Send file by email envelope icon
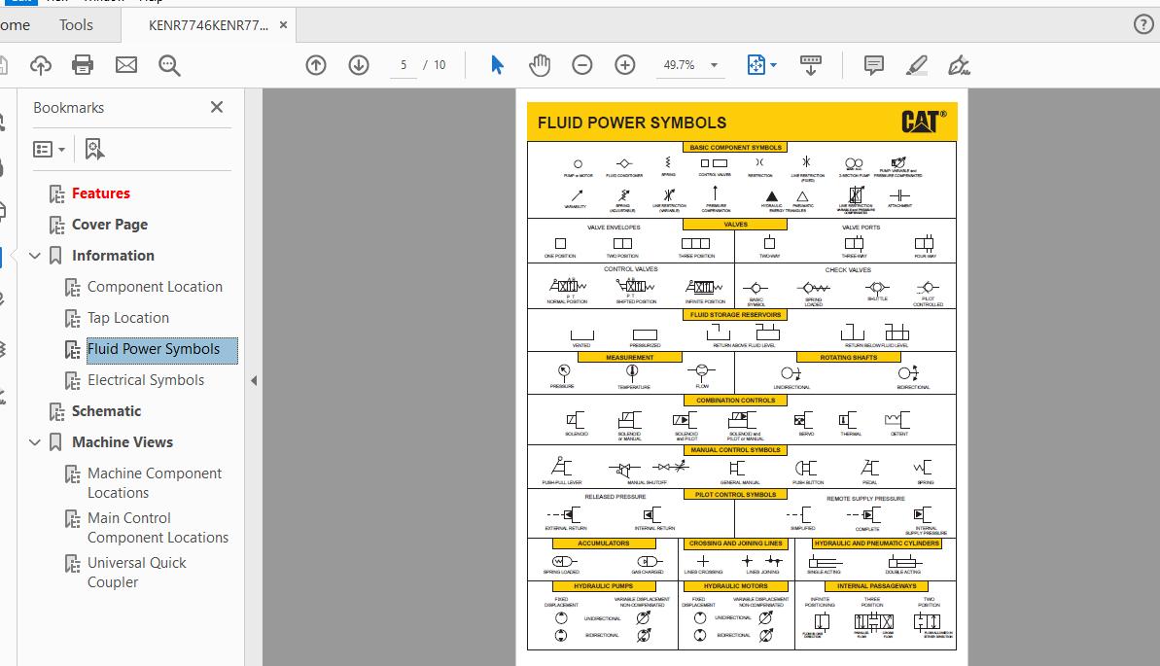Image resolution: width=1160 pixels, height=666 pixels. pos(126,65)
